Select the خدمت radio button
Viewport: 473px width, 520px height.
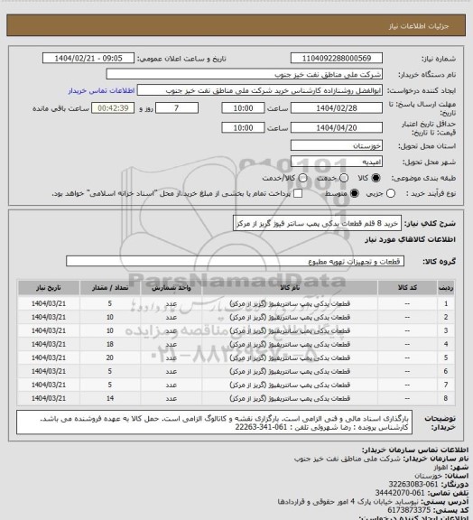point(344,179)
